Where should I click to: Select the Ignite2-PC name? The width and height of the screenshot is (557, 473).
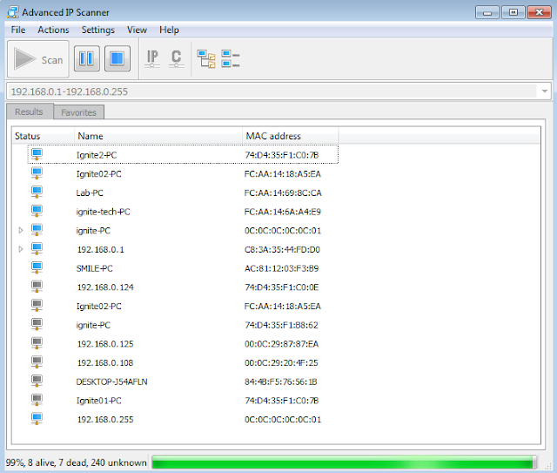point(97,155)
